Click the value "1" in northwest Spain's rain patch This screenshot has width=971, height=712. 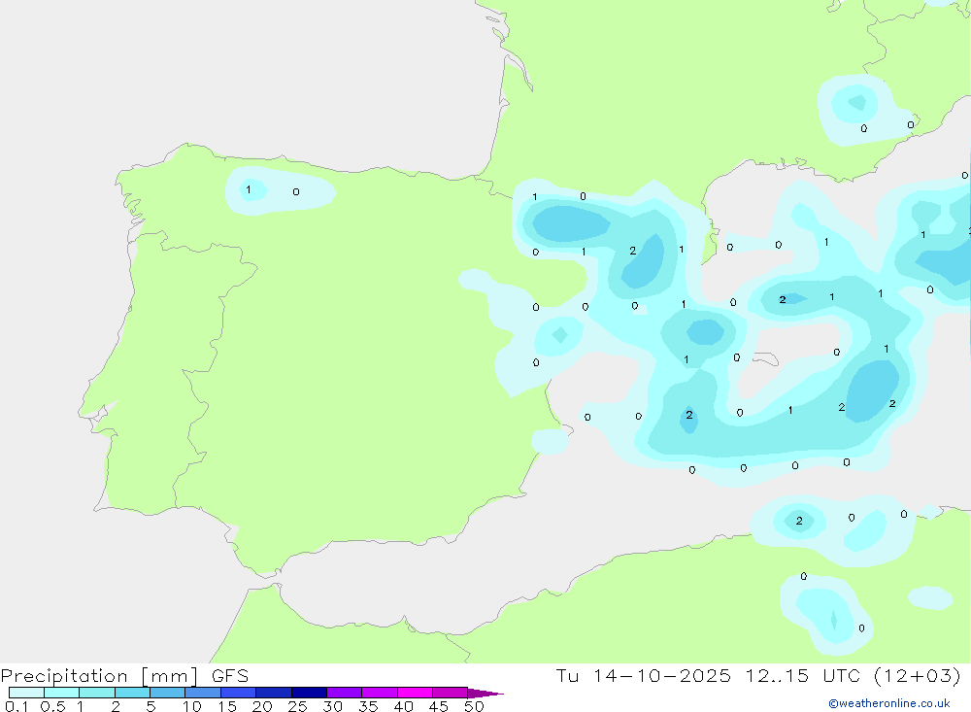(249, 189)
